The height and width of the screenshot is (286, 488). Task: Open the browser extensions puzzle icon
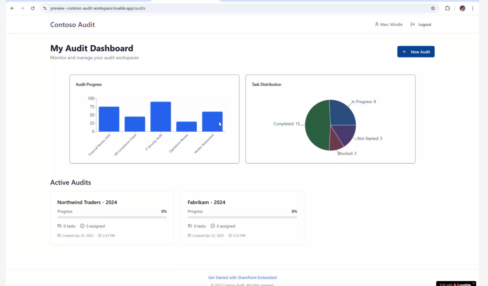pyautogui.click(x=447, y=9)
